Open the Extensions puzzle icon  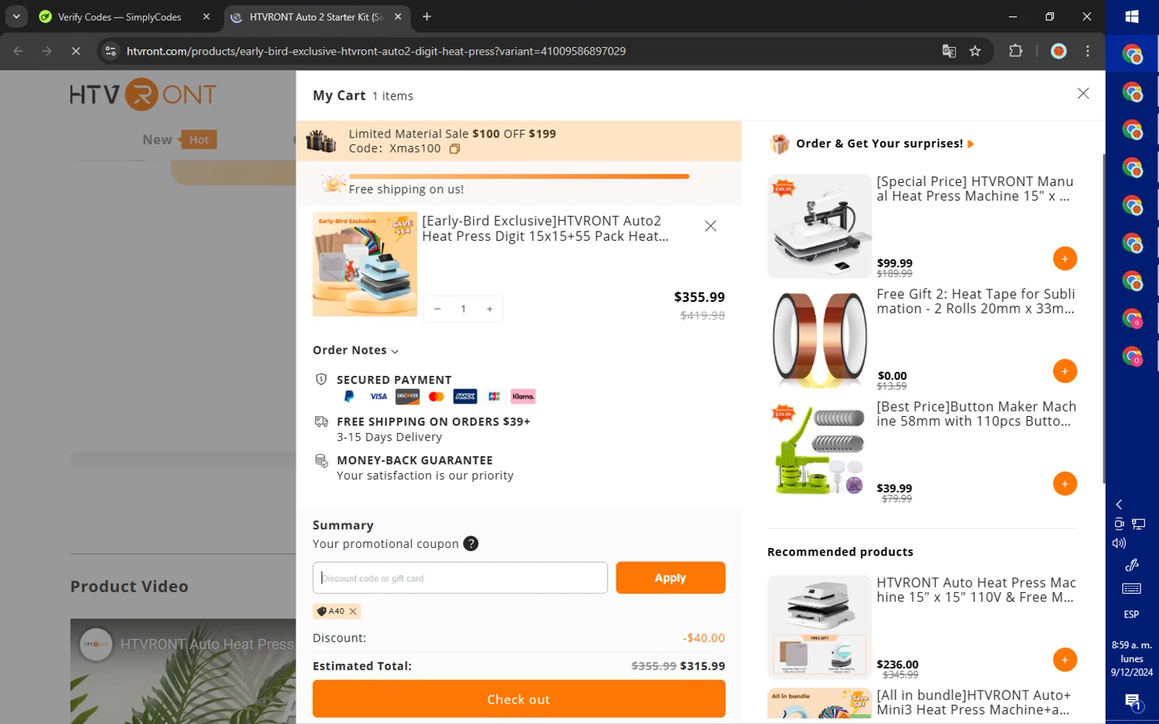pyautogui.click(x=1015, y=51)
